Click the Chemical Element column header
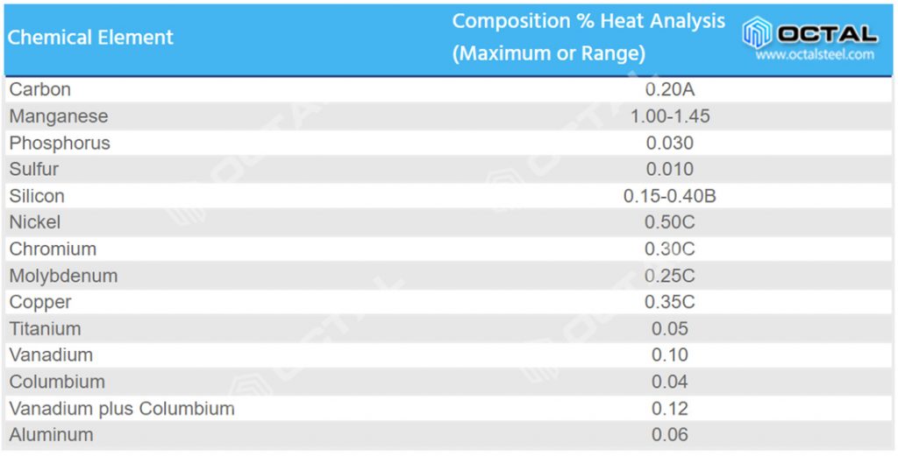Screen dimensions: 898x456 91,38
